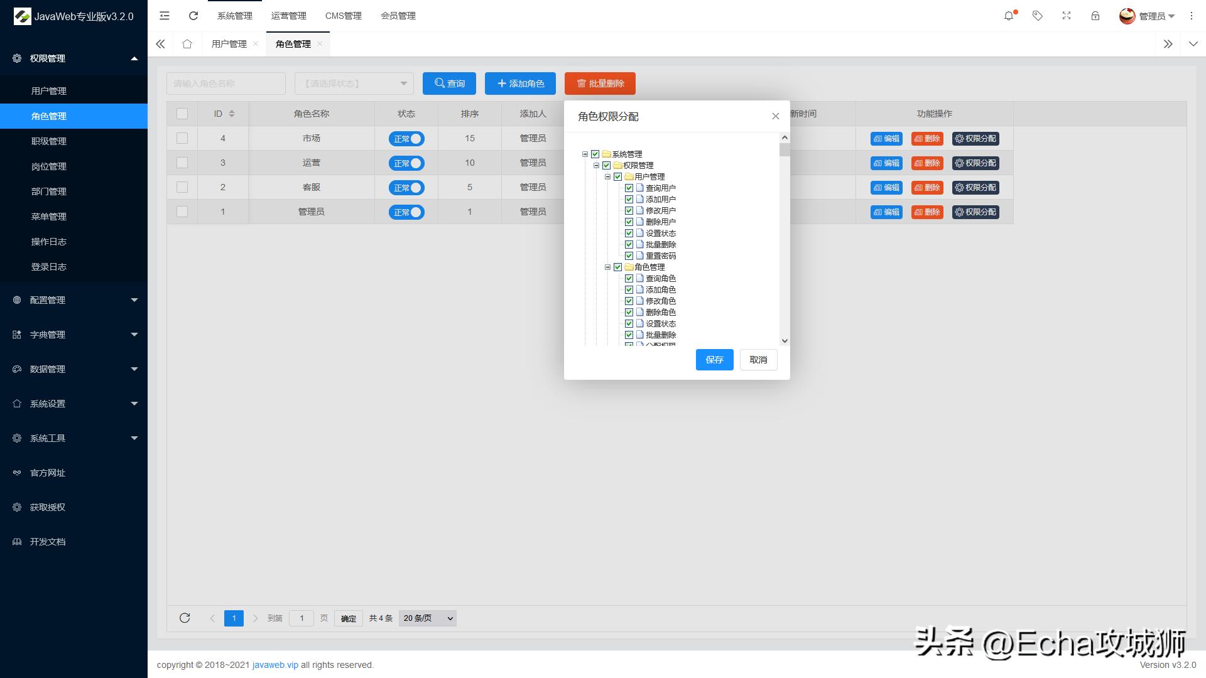The width and height of the screenshot is (1206, 678).
Task: Collapse sidebar with the menu fold icon
Action: (165, 16)
